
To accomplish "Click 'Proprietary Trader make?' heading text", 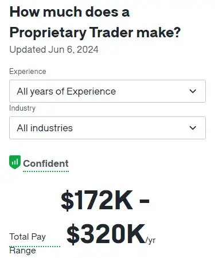I will [95, 33].
